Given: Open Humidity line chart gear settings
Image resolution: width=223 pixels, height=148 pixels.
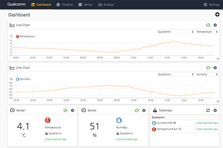Looking at the screenshot, I should pyautogui.click(x=215, y=68).
